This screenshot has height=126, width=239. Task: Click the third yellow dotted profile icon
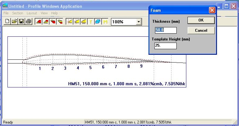[x=84, y=22]
